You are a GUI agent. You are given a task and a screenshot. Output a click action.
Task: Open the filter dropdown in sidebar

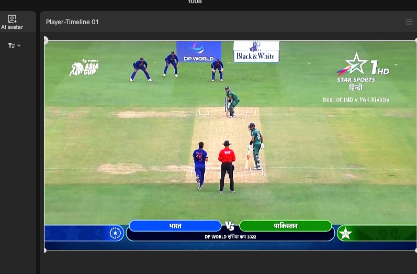[14, 46]
